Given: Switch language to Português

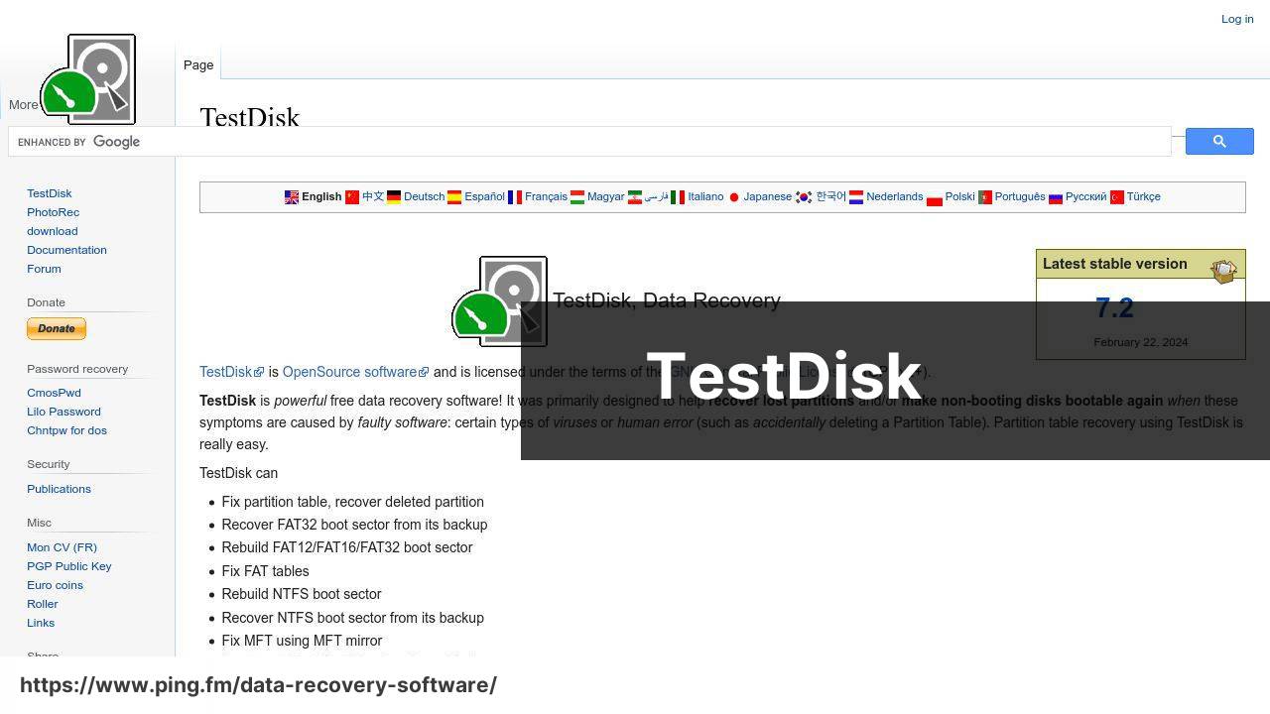Looking at the screenshot, I should (x=1020, y=196).
